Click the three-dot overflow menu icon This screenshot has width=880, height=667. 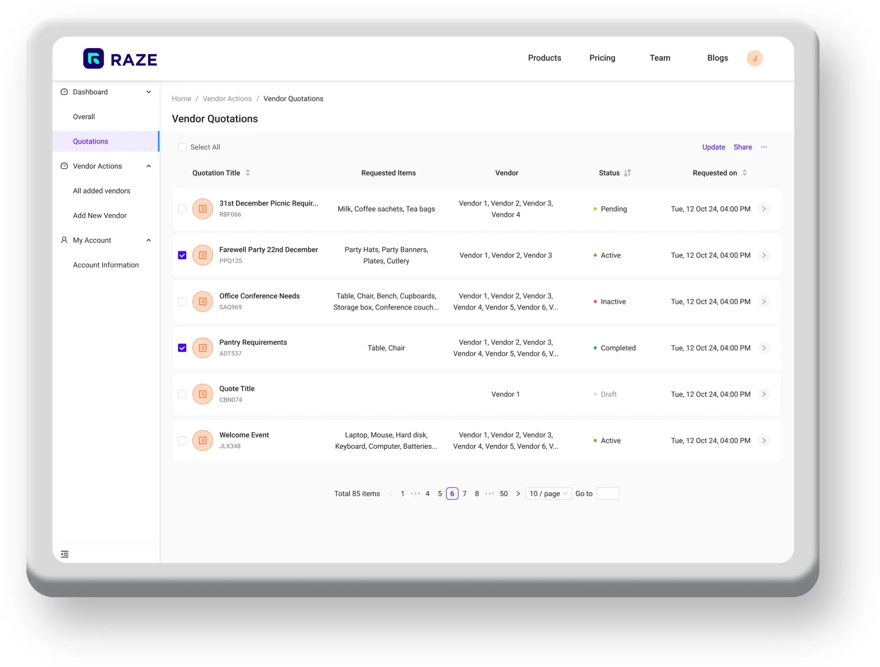(765, 147)
